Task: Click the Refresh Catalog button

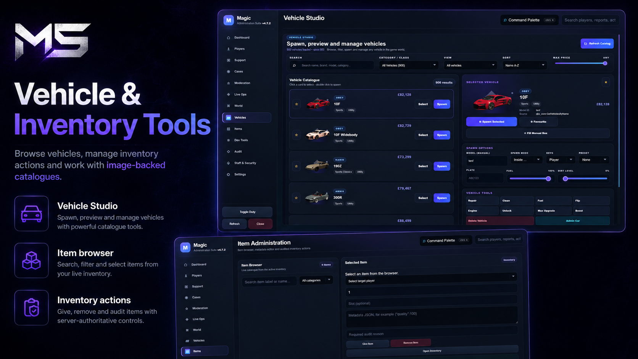Action: [x=597, y=43]
